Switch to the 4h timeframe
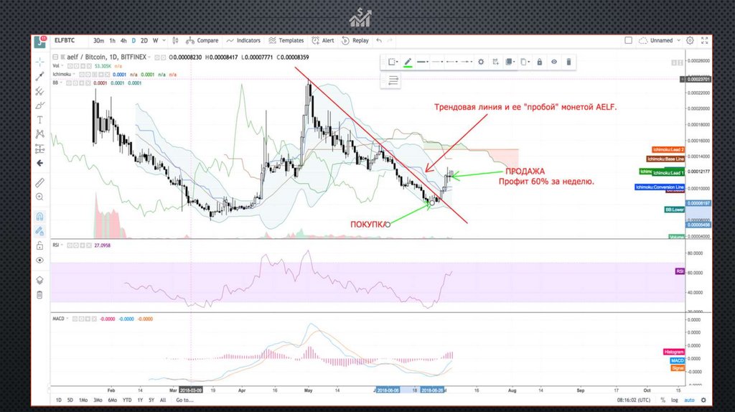735x412 pixels. 123,41
